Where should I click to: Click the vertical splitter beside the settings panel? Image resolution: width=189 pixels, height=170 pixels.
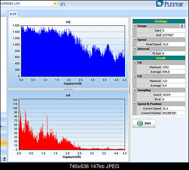click(129, 89)
